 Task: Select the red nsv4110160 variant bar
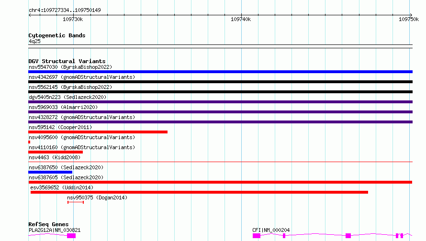pos(56,152)
